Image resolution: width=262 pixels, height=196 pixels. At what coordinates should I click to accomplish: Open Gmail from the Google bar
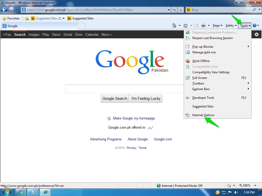pyautogui.click(x=68, y=34)
